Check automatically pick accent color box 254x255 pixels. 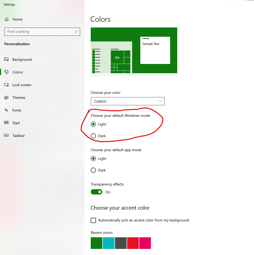93,220
